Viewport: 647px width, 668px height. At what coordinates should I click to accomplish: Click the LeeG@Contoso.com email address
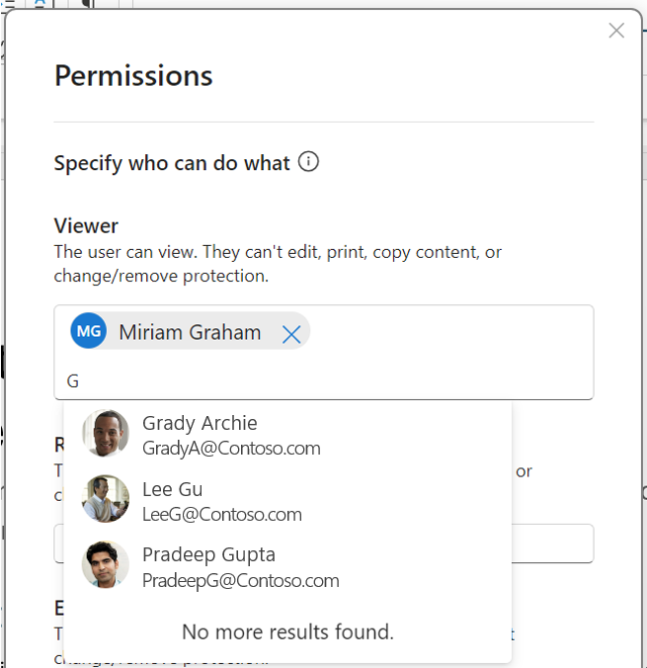point(222,515)
